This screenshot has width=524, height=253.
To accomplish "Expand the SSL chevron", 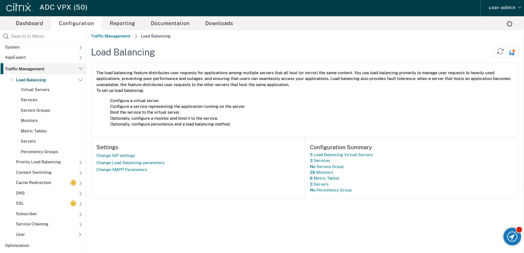I will pyautogui.click(x=80, y=204).
